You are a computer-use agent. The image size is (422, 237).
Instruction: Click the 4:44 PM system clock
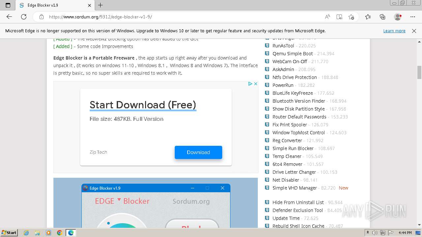405,233
